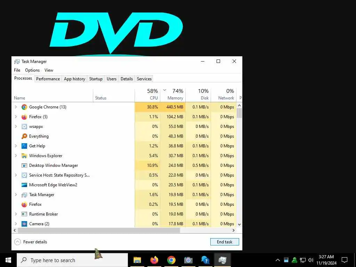This screenshot has width=356, height=267.
Task: Click the Camera (2) process icon
Action: pos(24,224)
